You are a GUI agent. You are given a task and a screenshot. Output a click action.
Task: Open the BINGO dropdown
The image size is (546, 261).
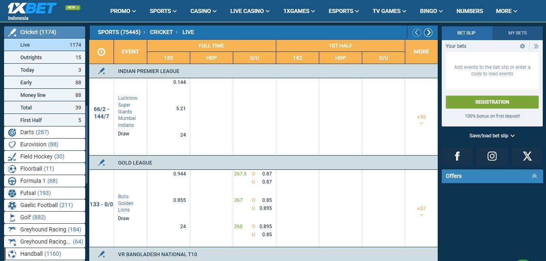coord(431,11)
